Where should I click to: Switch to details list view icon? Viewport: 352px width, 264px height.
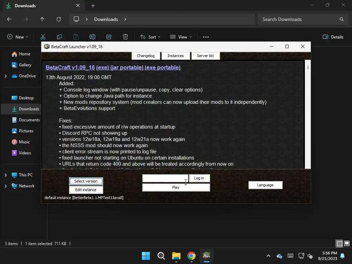339,244
